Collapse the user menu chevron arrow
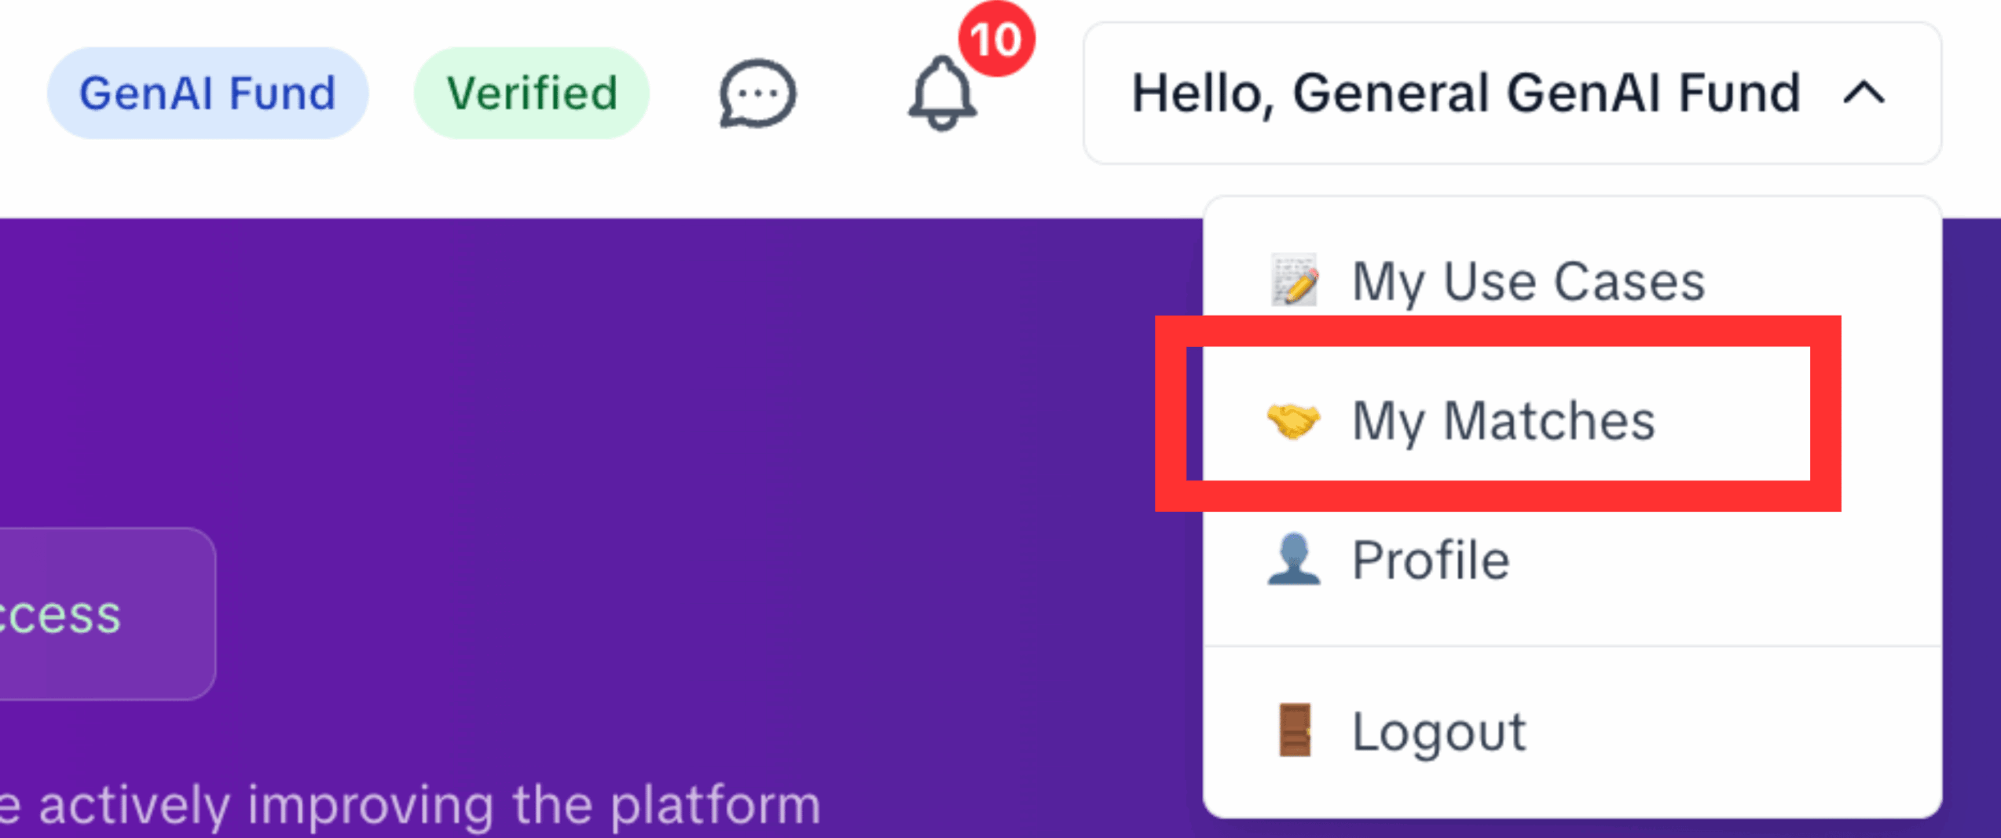Screen dimensions: 2001x838 point(1864,93)
